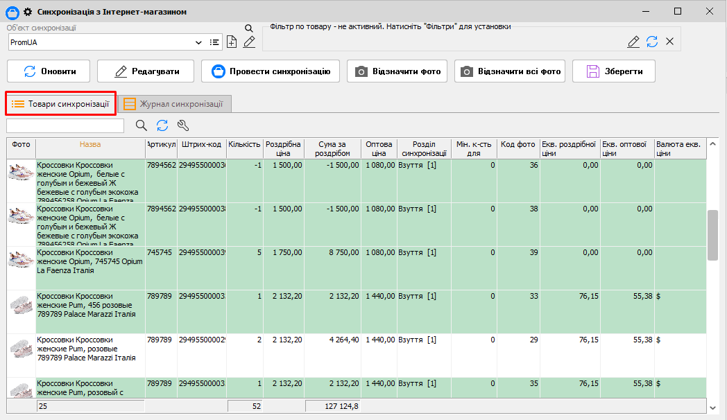The image size is (727, 420).
Task: Save changes with the Зберегти button
Action: coord(613,71)
